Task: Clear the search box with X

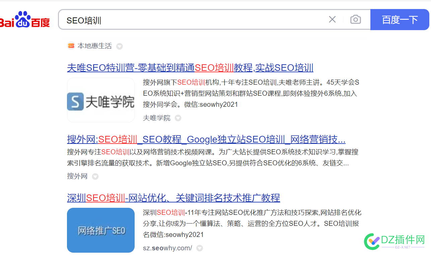Action: point(332,19)
